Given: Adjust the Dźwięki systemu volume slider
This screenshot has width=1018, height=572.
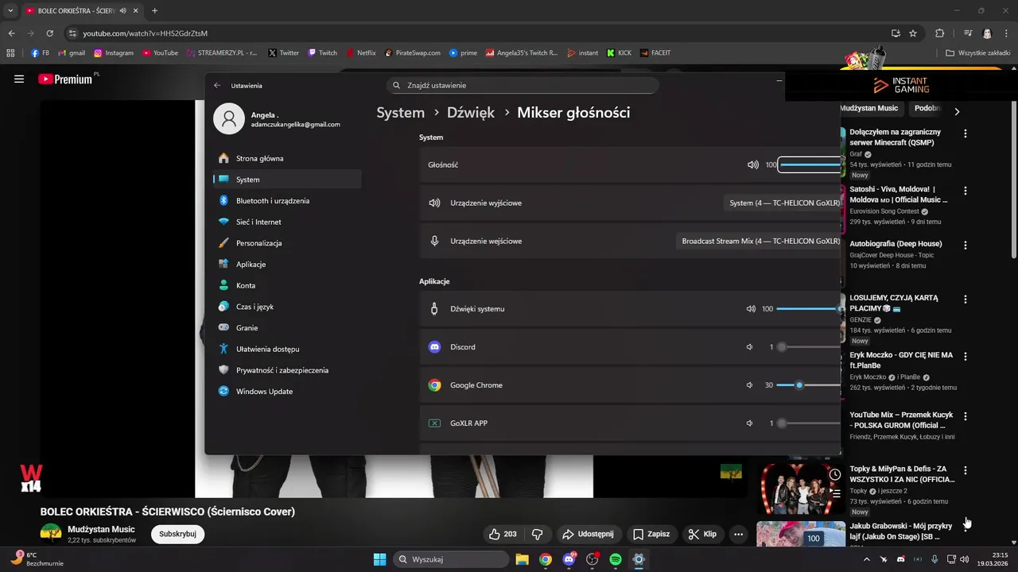Looking at the screenshot, I should click(x=808, y=309).
